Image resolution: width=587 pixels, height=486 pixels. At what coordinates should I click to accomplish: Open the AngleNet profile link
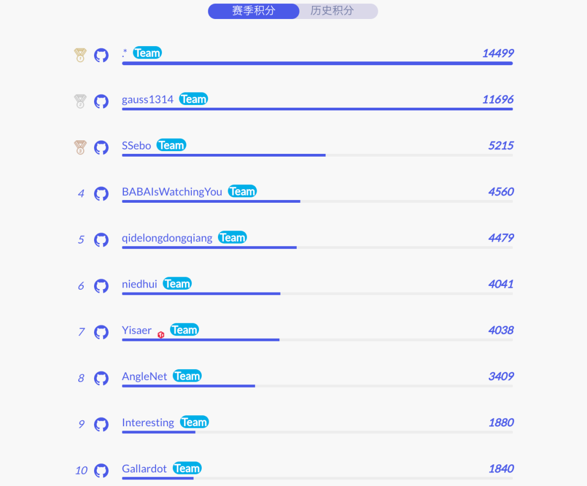point(144,377)
